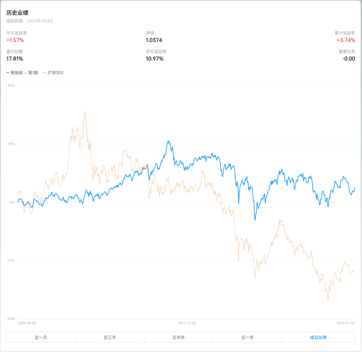Click the blue legend marker for 黑板报
362x352 pixels.
pos(8,73)
